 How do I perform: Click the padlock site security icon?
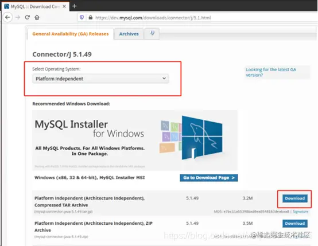click(x=91, y=17)
